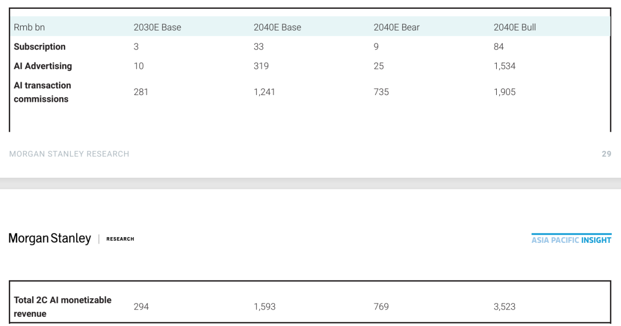Select the Rmb bn header cell
Viewport: 621px width, 326px height.
point(29,27)
